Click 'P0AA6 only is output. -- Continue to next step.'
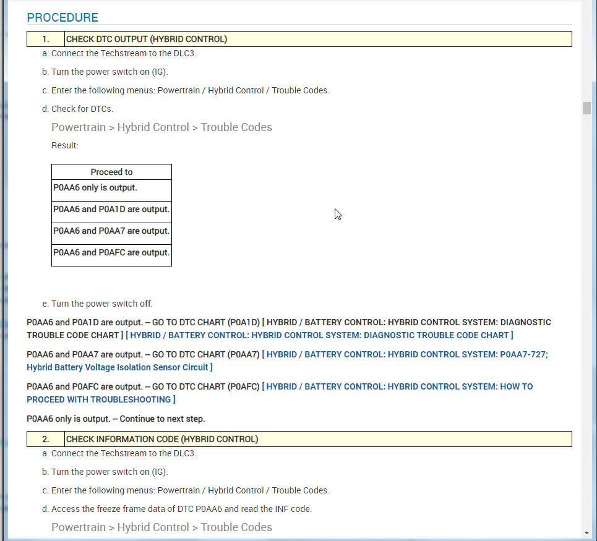Screen dimensions: 597x541 (116, 419)
